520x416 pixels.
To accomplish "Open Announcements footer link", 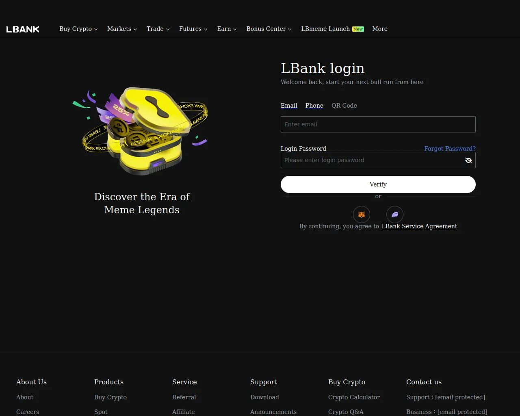I will (x=273, y=412).
